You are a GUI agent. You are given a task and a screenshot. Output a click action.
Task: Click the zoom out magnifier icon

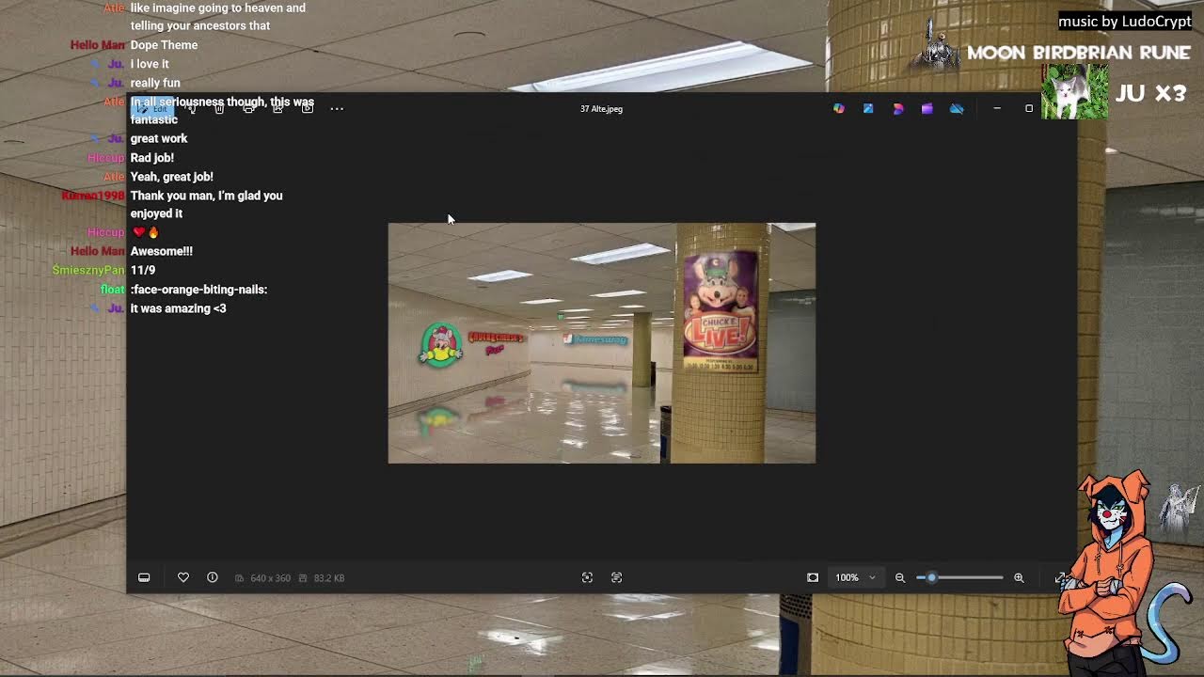pos(900,577)
